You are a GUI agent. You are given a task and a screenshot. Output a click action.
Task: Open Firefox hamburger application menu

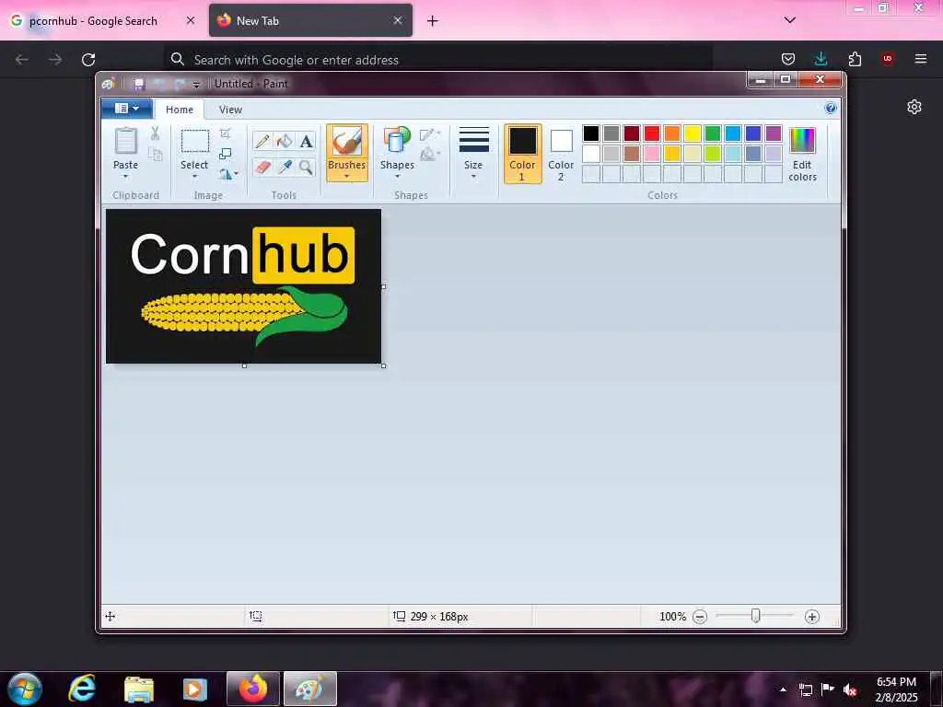(921, 59)
